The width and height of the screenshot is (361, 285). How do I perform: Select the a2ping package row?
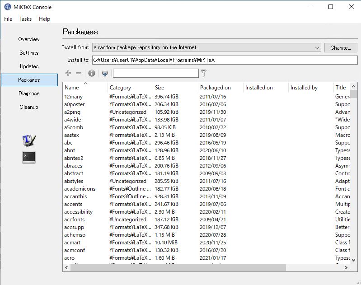[206, 112]
